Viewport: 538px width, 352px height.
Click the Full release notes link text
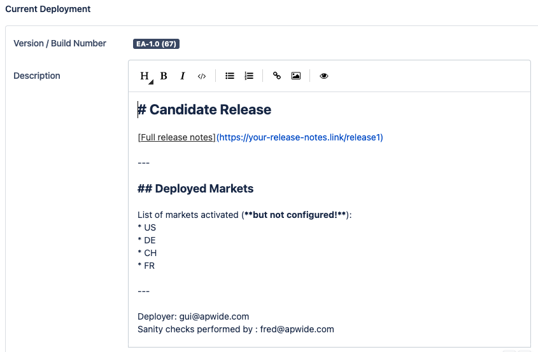pyautogui.click(x=176, y=137)
